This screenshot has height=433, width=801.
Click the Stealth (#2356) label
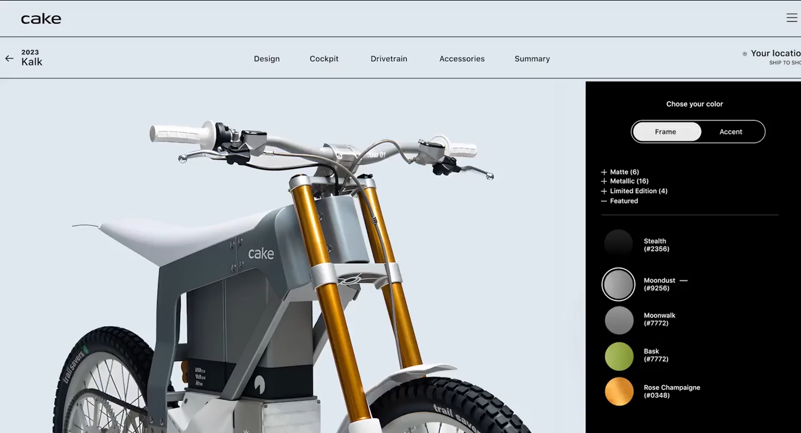[656, 245]
